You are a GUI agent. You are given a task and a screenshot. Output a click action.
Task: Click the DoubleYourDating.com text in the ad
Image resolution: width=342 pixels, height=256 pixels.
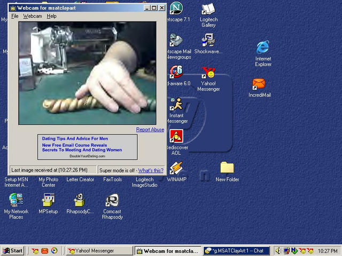click(x=87, y=156)
